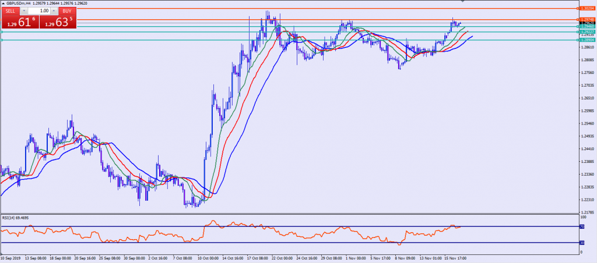This screenshot has width=597, height=263.
Task: Click the RSI(14) indicator label
Action: (16, 218)
